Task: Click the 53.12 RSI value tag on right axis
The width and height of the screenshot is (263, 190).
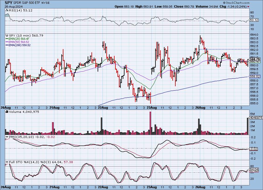Action: (254, 20)
